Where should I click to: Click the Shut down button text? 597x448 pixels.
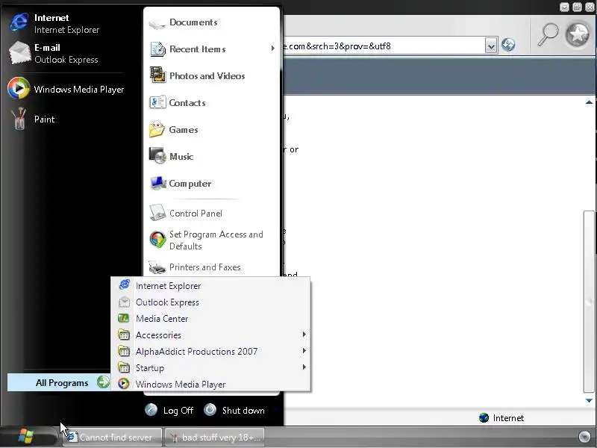pyautogui.click(x=243, y=410)
